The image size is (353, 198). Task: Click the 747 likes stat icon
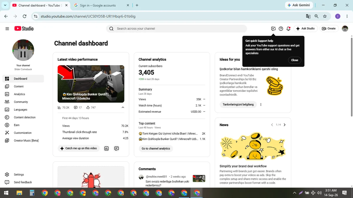pos(88,108)
